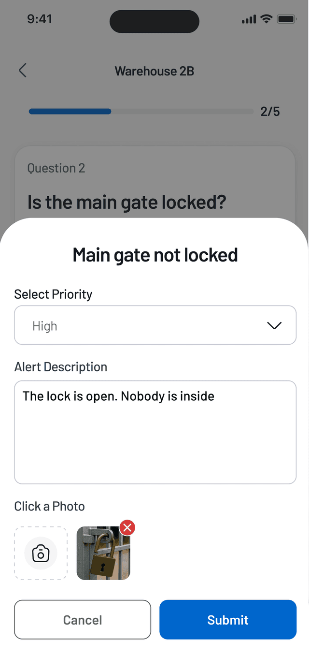Viewport: 309px width, 670px height.
Task: Open the Select Priority dropdown showing High
Action: tap(145, 325)
